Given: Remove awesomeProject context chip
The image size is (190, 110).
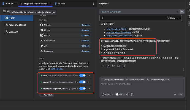Looking at the screenshot, I should 168,80.
